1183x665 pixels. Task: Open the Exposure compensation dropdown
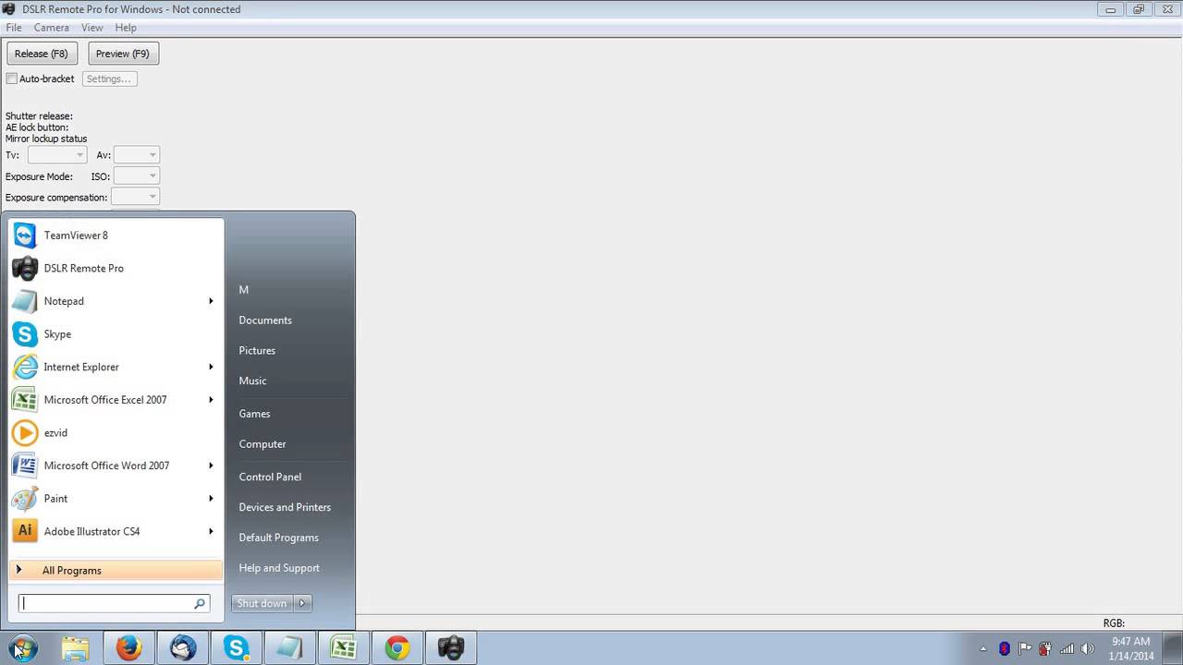pyautogui.click(x=136, y=197)
